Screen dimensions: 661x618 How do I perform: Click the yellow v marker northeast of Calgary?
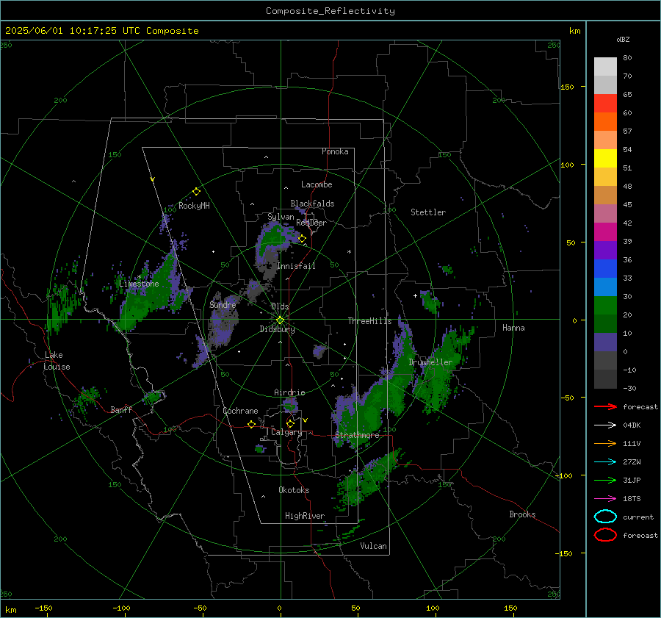306,420
